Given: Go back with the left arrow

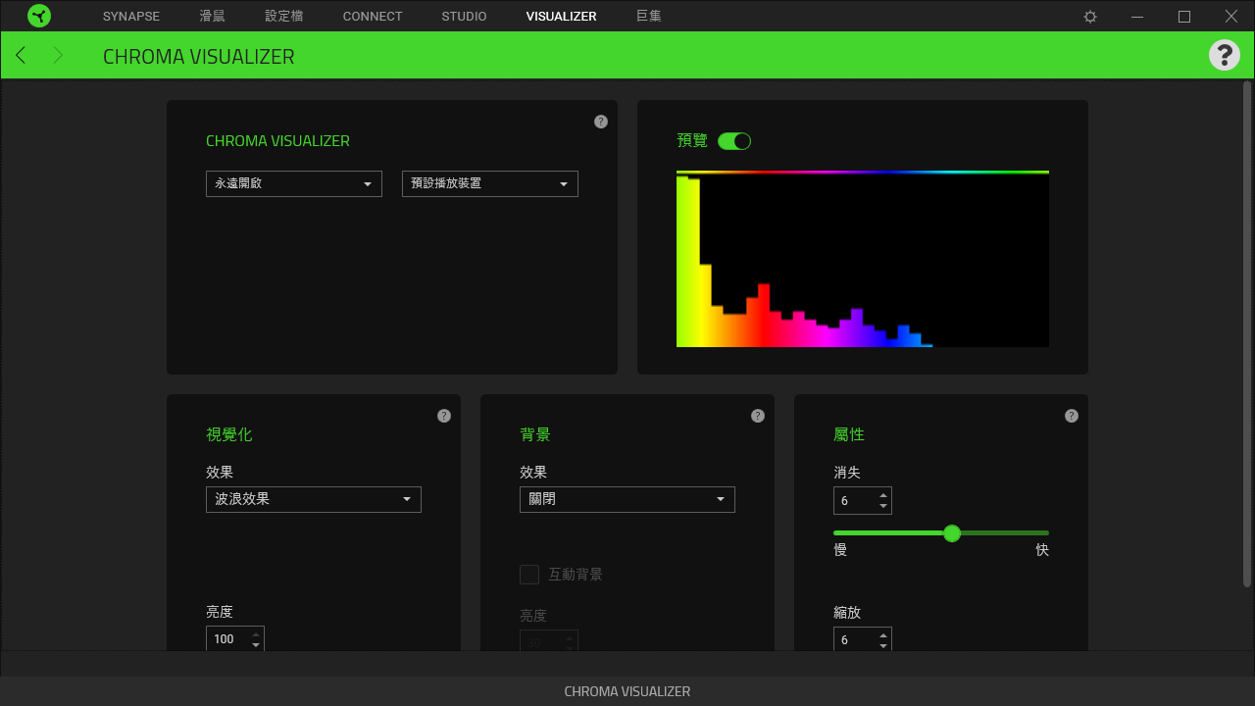Looking at the screenshot, I should coord(21,55).
